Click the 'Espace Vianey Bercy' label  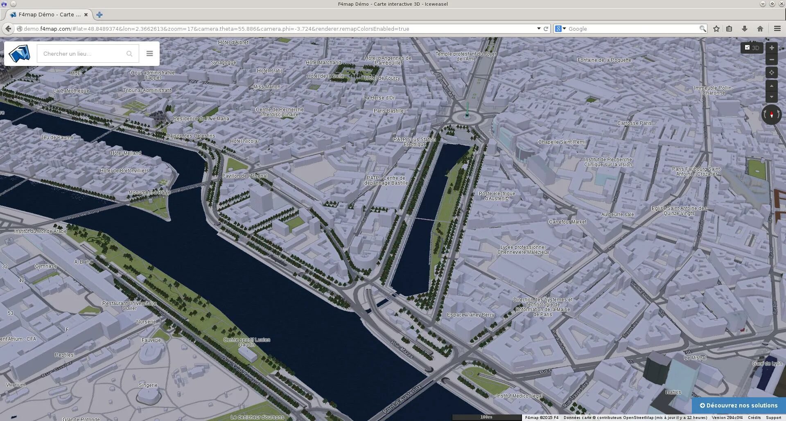point(471,315)
